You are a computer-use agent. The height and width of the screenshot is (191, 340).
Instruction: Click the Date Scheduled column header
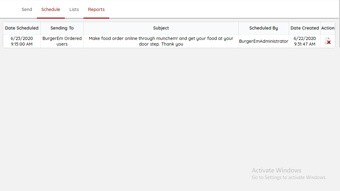[22, 28]
